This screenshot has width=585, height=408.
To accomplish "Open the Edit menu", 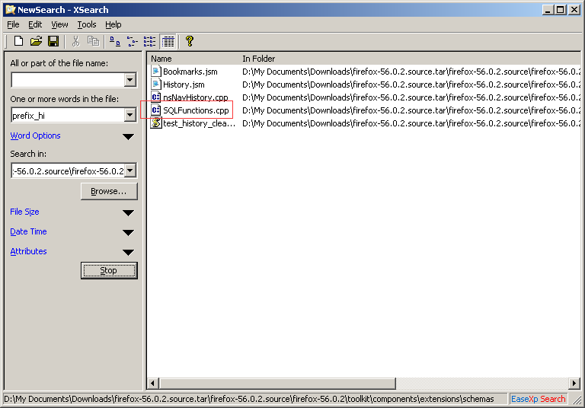I will click(35, 24).
